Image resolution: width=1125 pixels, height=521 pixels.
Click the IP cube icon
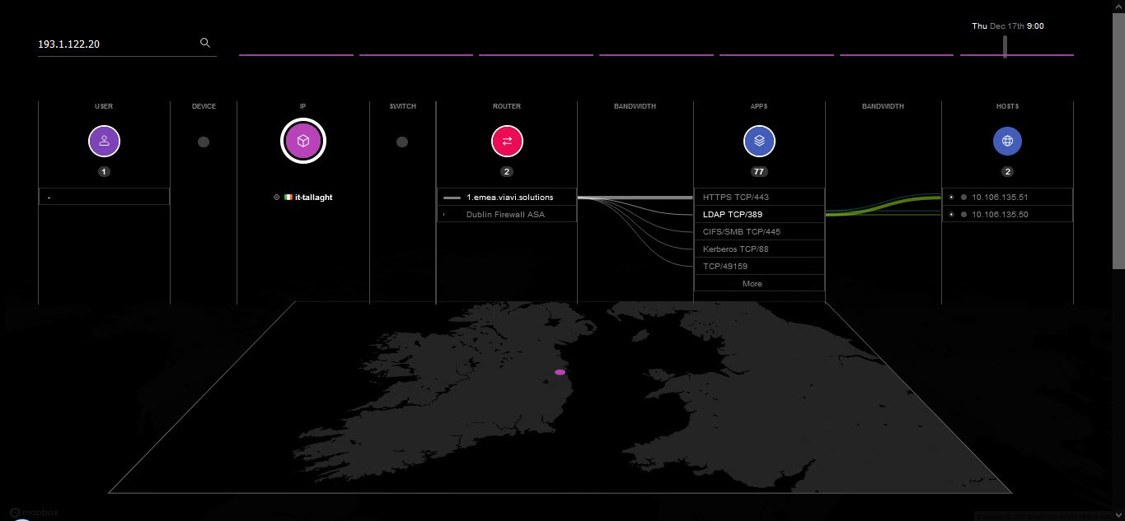click(x=302, y=142)
